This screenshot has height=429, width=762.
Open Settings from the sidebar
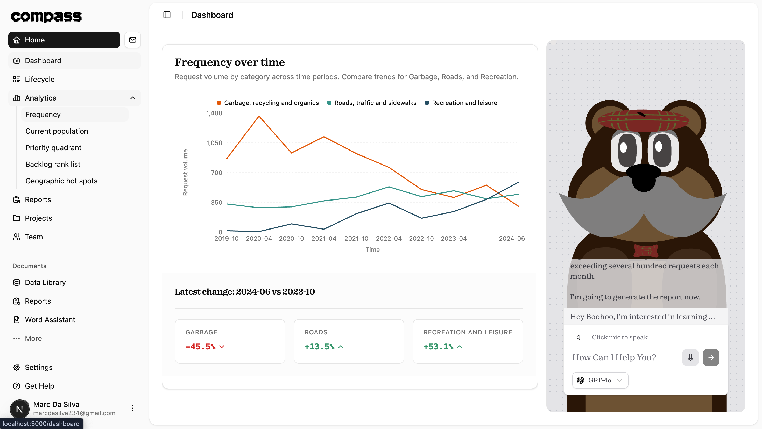point(38,367)
